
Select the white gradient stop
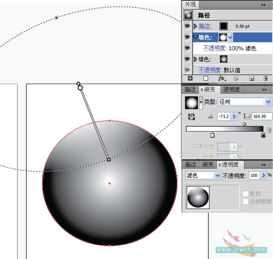212,135
